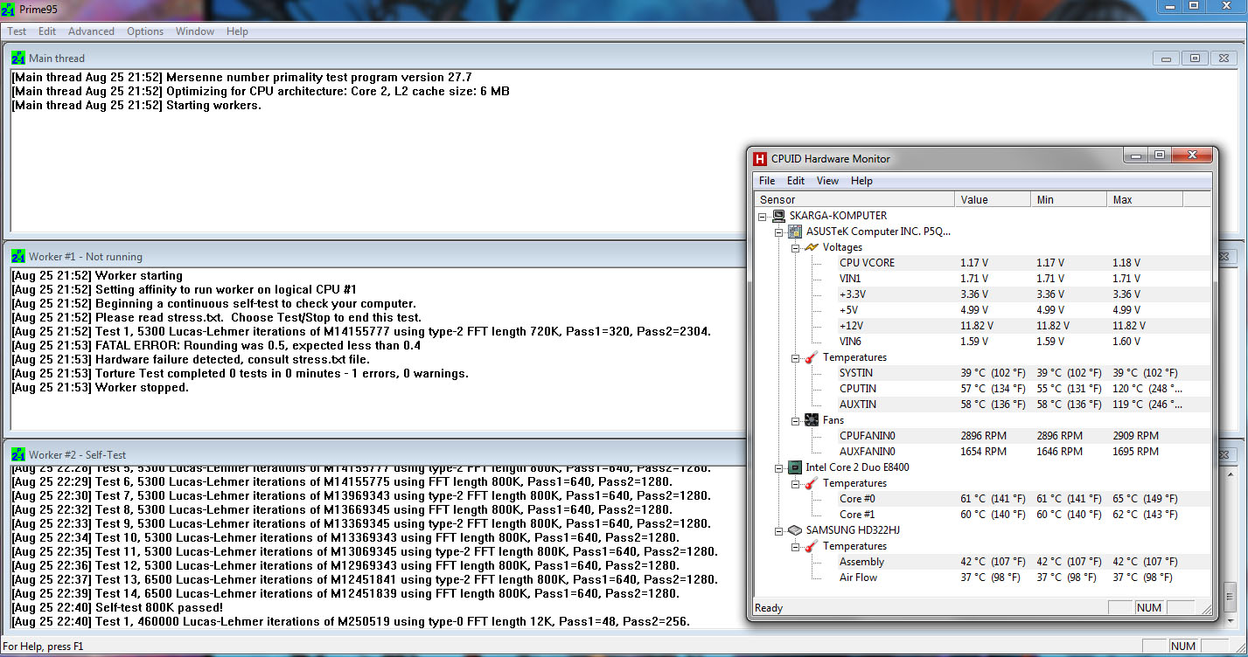Collapse the SAMSUNG HD322HJ node
This screenshot has height=657, width=1248.
pyautogui.click(x=779, y=530)
